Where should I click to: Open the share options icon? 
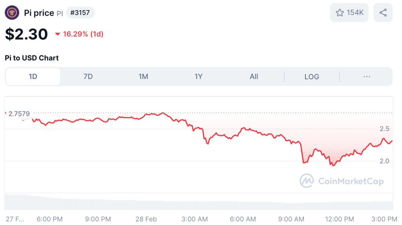click(383, 13)
